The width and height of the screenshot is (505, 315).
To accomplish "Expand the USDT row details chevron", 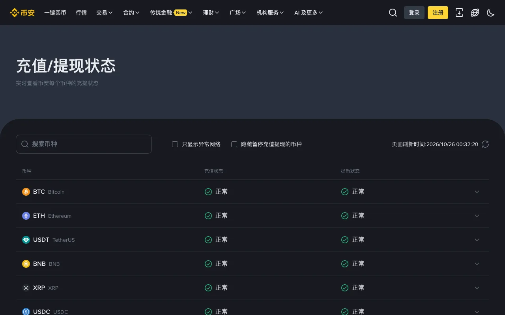I will tap(477, 240).
